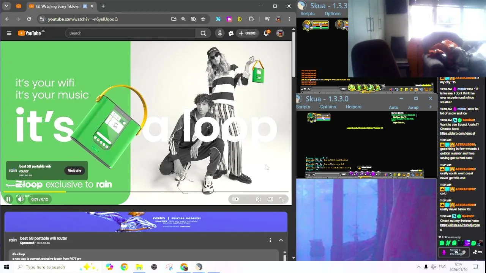View site information icon in address bar
The image size is (486, 273).
(x=42, y=19)
